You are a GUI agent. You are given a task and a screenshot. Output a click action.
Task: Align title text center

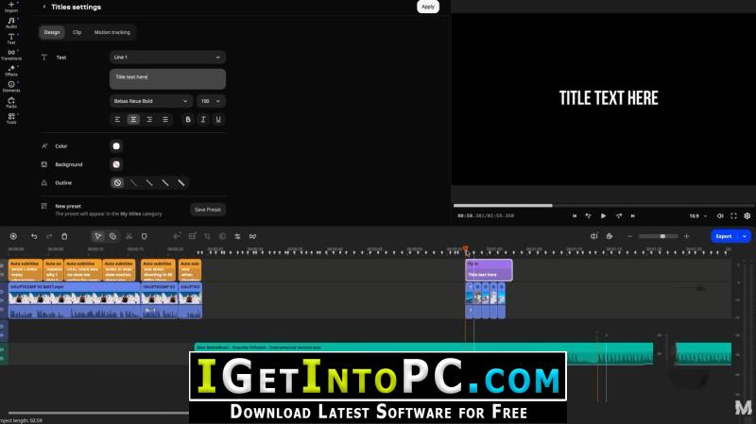pyautogui.click(x=133, y=120)
